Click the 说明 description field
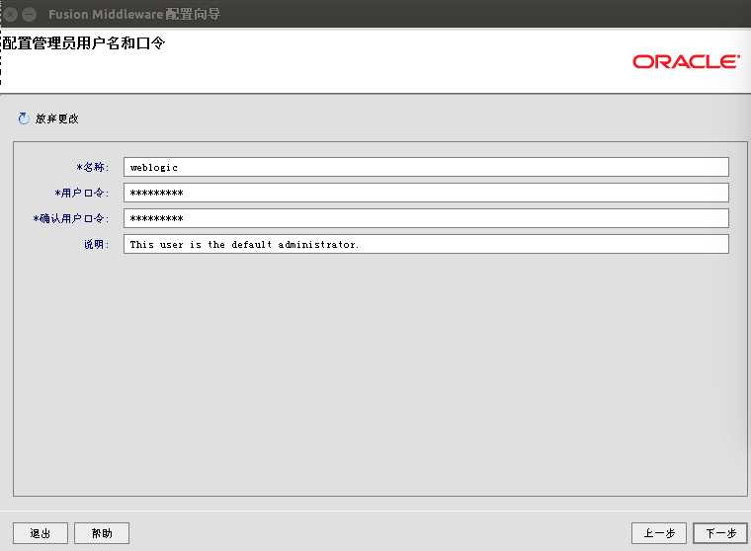 426,244
